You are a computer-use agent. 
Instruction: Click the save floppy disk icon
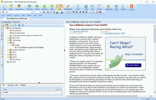click(x=97, y=12)
